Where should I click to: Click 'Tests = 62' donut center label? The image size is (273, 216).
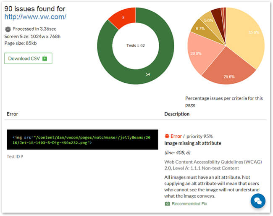[x=136, y=45]
